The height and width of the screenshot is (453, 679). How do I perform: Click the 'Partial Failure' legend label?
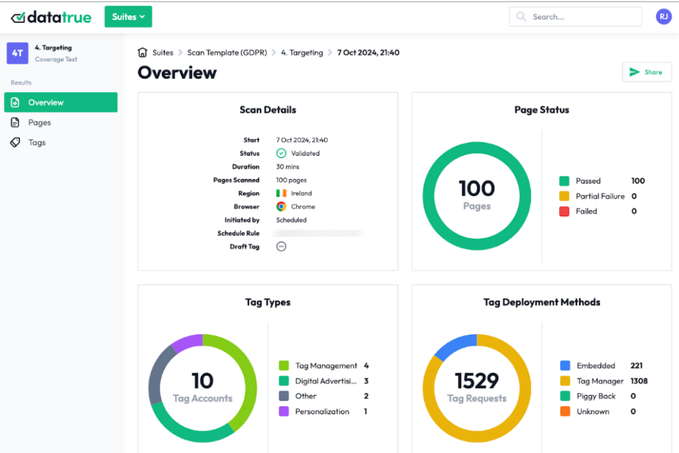pyautogui.click(x=600, y=196)
